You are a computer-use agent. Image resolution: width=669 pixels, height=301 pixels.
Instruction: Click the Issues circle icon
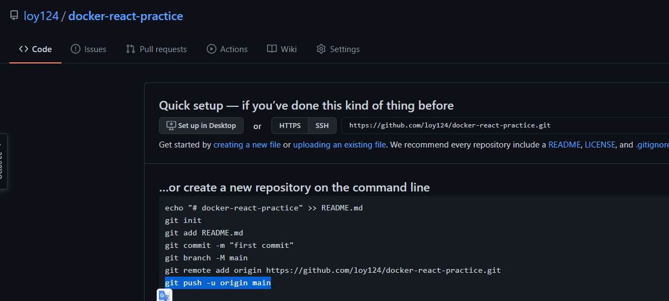tap(76, 49)
